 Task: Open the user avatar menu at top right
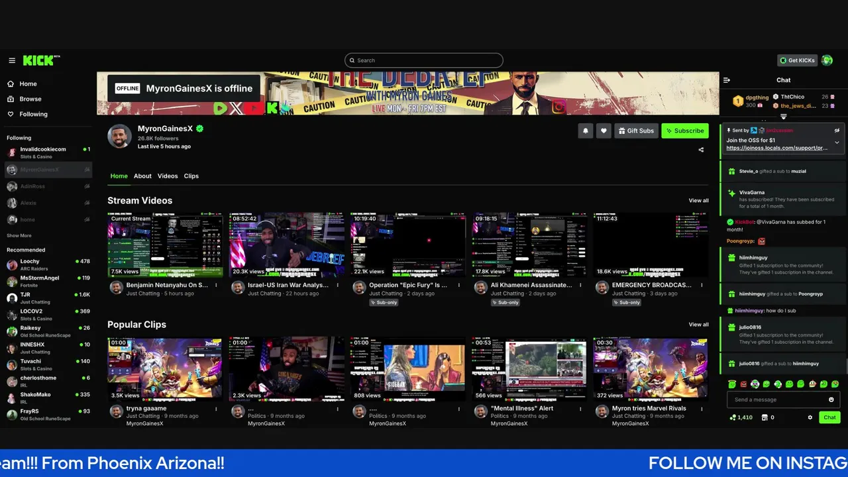tap(827, 60)
